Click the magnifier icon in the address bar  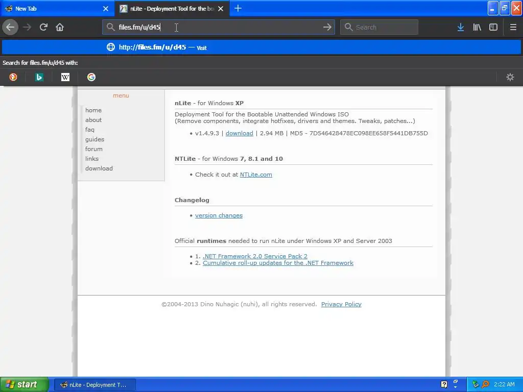tap(111, 27)
